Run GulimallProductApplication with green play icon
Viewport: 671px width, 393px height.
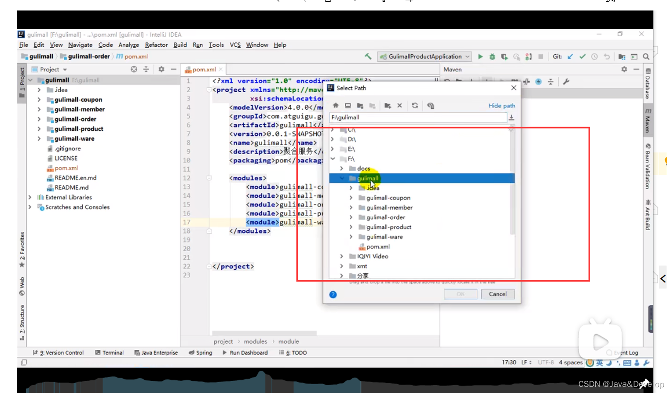480,56
